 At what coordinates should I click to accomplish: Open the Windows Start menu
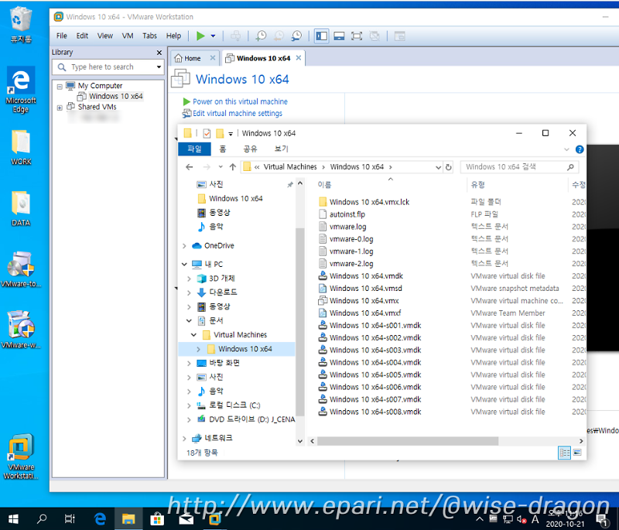click(13, 519)
